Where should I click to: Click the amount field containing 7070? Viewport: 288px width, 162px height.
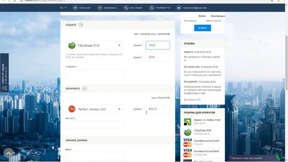(x=158, y=57)
